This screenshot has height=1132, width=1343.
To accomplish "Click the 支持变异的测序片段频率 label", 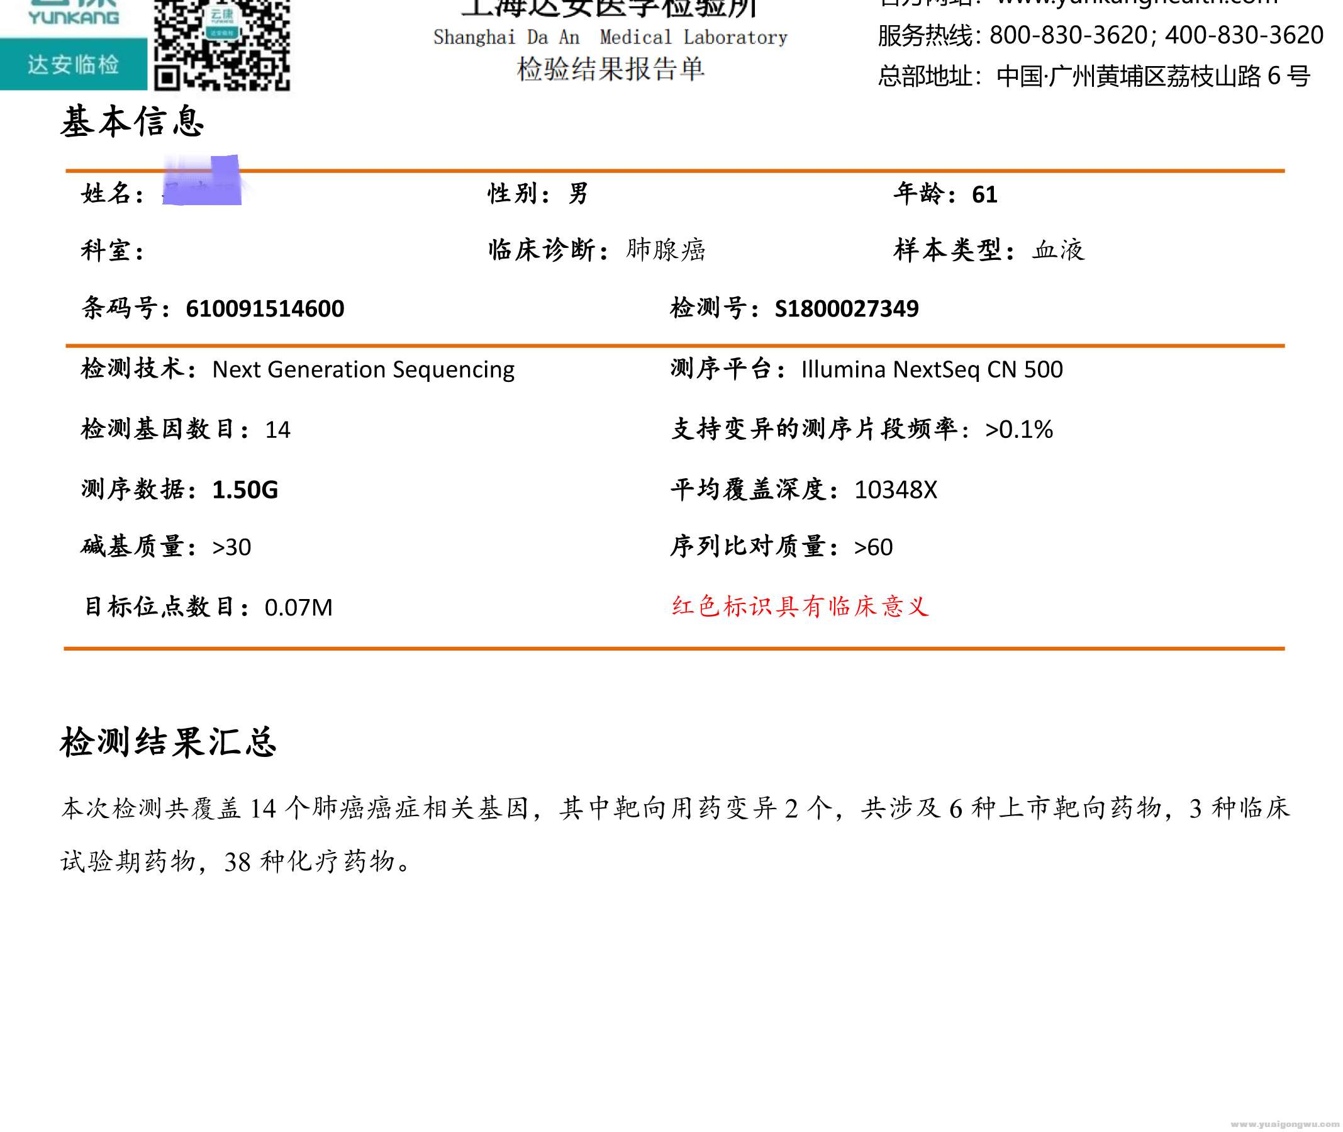I will (820, 429).
